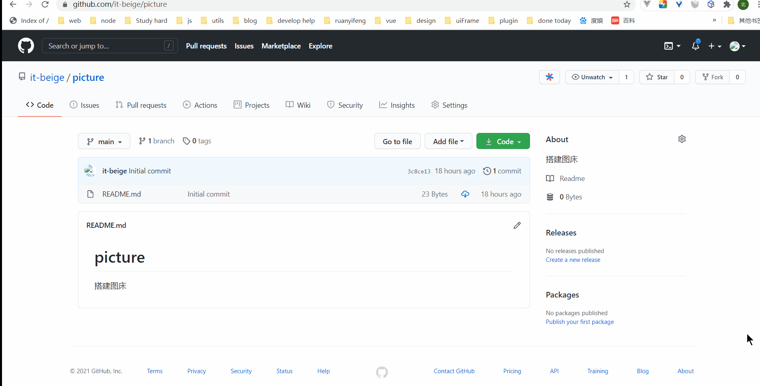Click the colorful star extension button
760x386 pixels.
click(550, 77)
